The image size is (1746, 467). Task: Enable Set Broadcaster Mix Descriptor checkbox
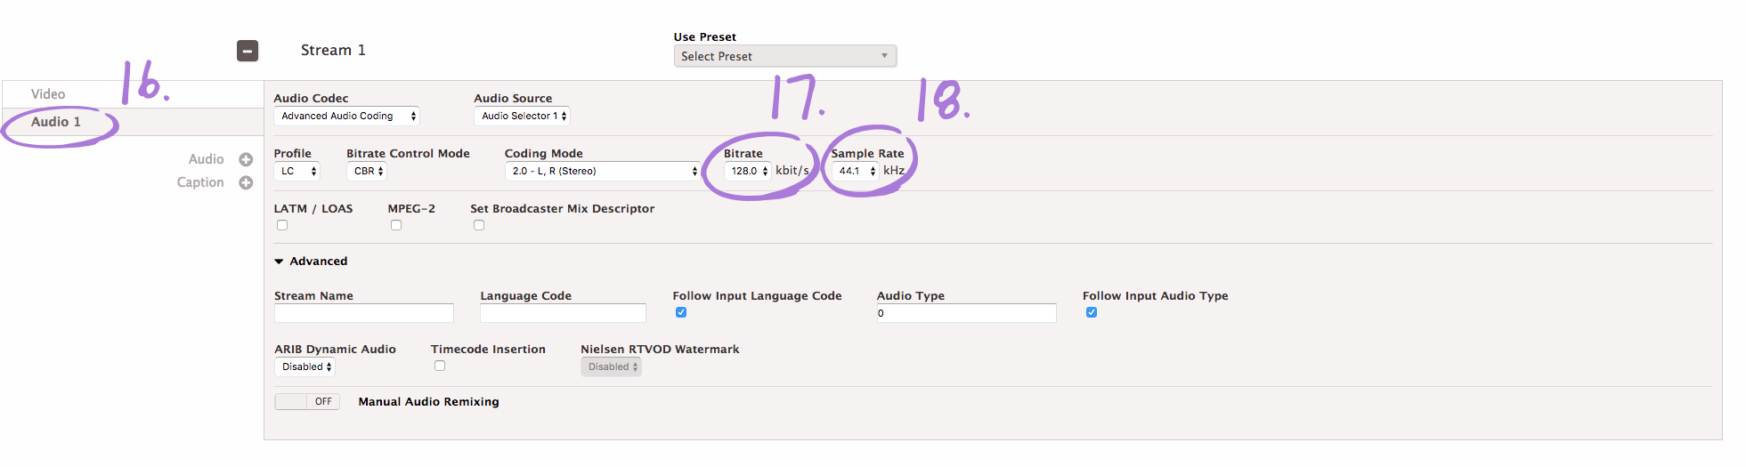(479, 225)
